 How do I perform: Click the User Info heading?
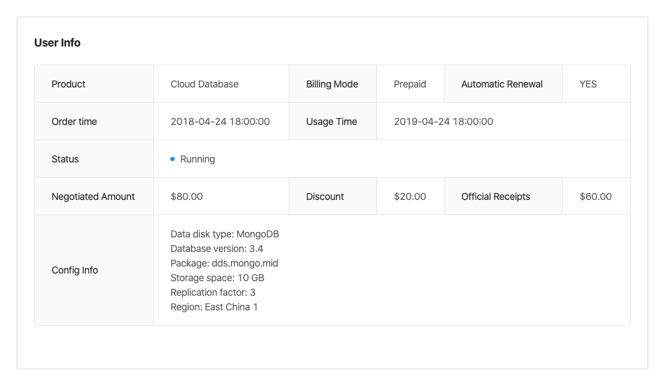coord(57,43)
